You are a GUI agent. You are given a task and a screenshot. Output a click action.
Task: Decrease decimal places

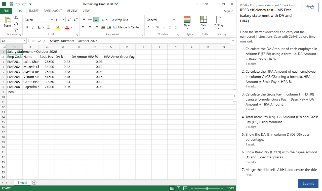click(x=176, y=27)
